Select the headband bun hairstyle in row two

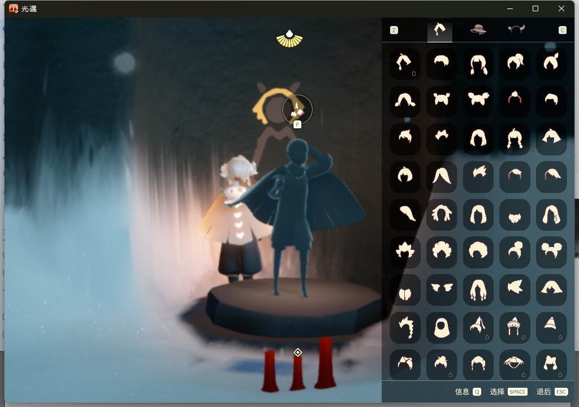coord(515,101)
